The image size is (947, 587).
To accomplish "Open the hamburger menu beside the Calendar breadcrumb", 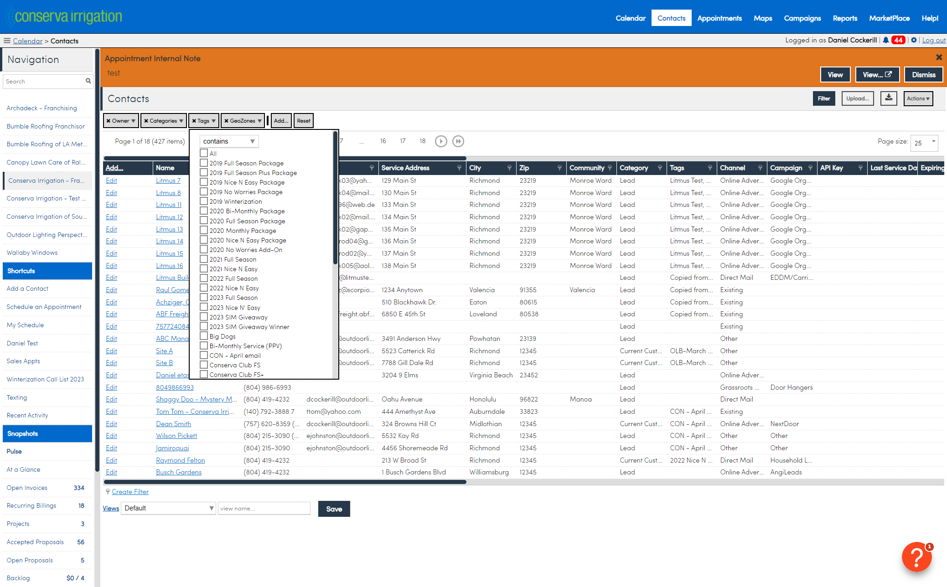I will point(7,41).
